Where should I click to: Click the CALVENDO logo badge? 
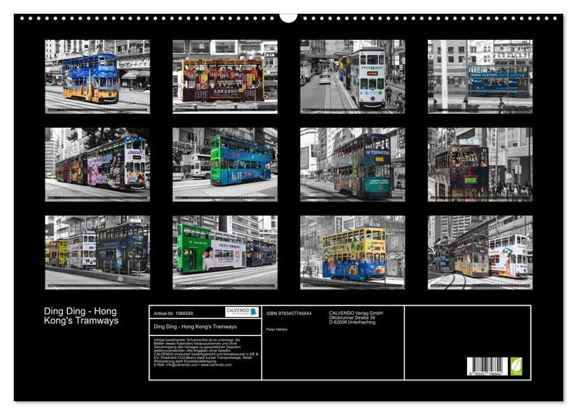coord(242,312)
